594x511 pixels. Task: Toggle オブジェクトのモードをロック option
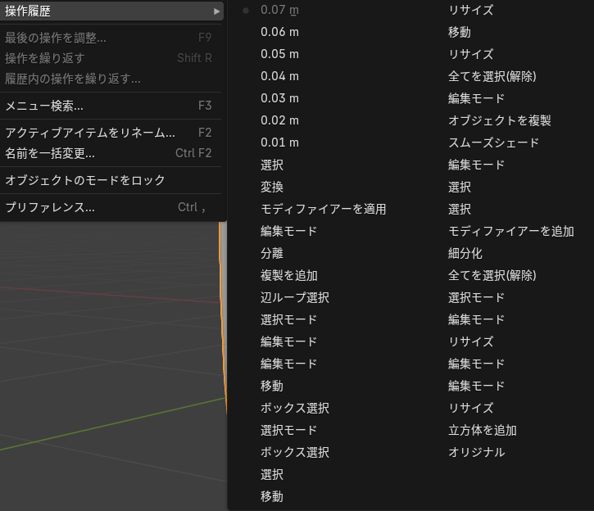pyautogui.click(x=85, y=180)
